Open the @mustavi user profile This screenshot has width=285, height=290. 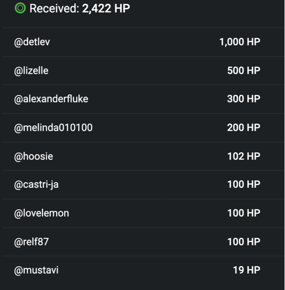pos(36,270)
